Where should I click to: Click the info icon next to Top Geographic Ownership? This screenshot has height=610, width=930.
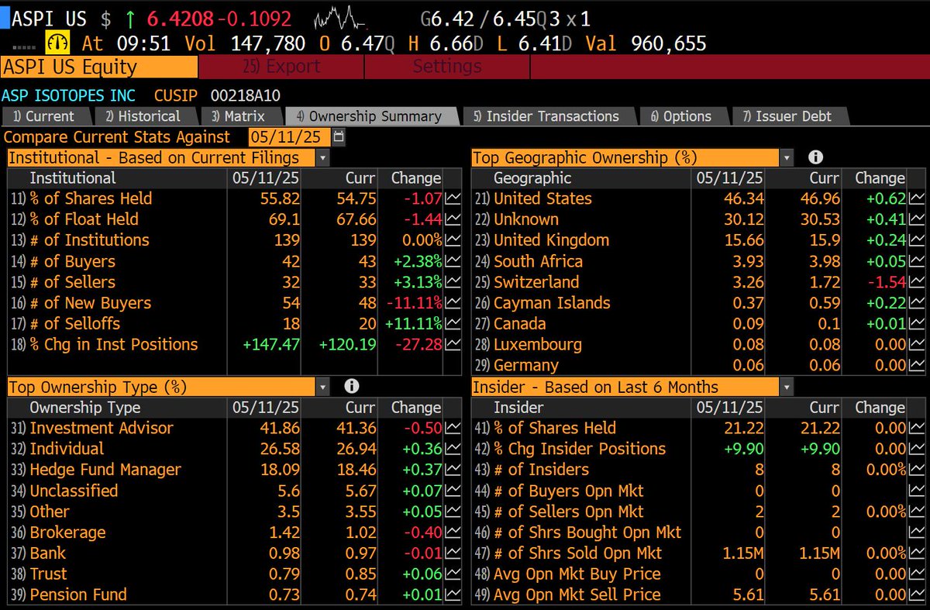point(815,157)
